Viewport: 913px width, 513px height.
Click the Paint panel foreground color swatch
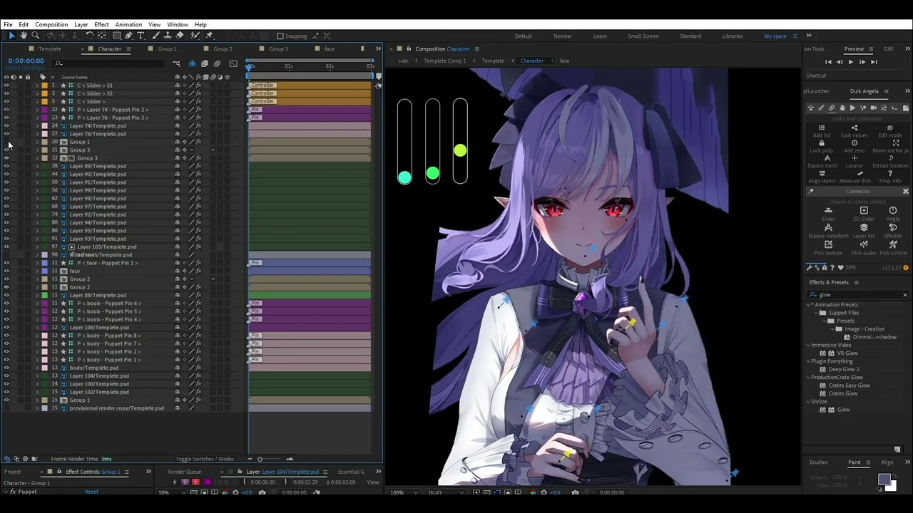(884, 480)
